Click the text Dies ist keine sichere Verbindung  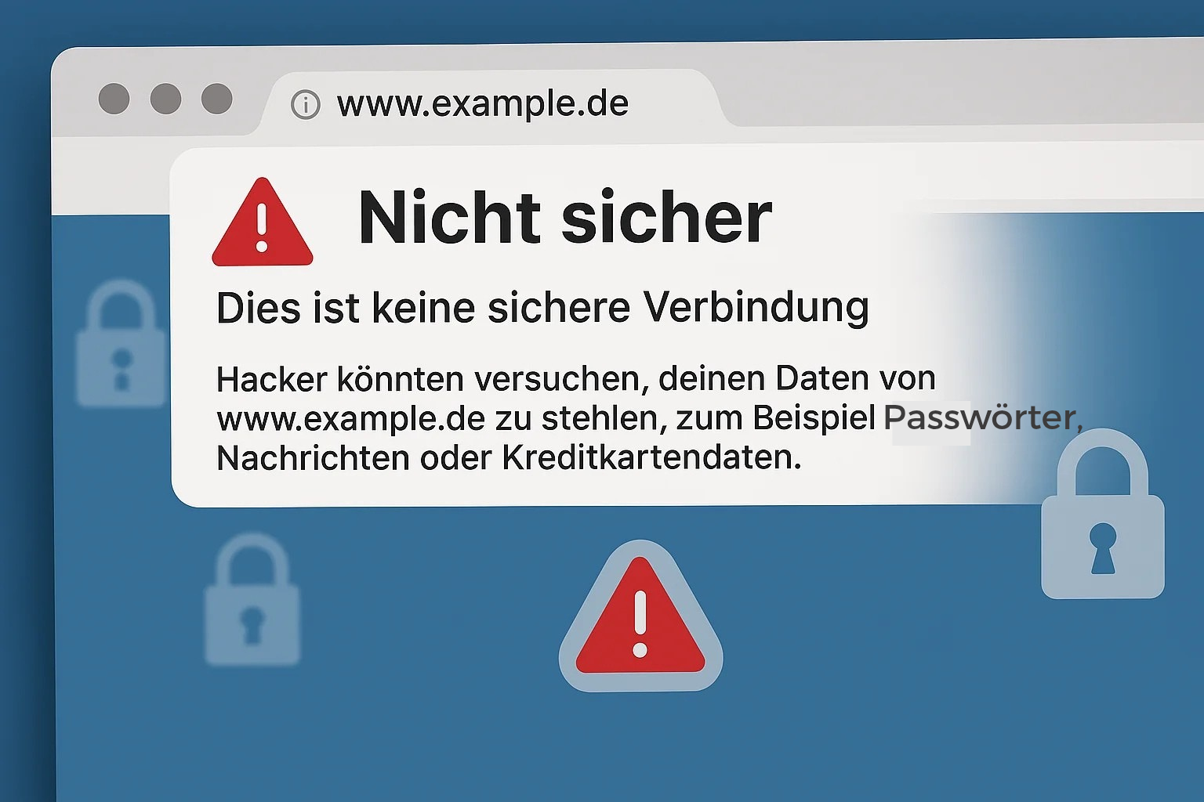542,307
